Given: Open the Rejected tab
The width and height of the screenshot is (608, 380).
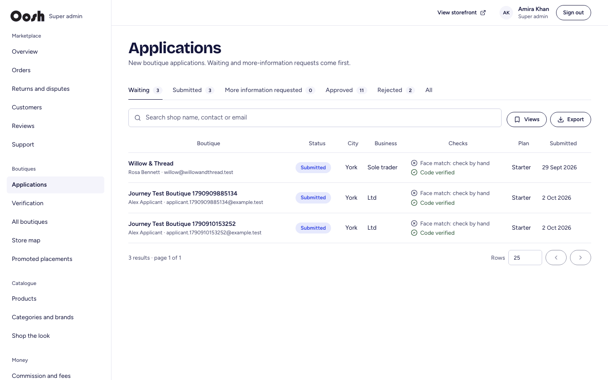Looking at the screenshot, I should (x=396, y=90).
